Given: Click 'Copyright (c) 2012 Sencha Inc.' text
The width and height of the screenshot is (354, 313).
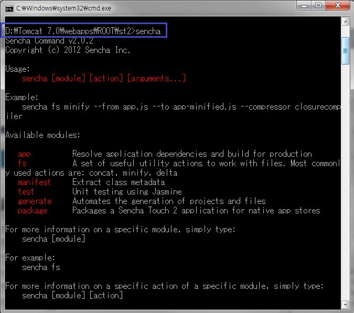Looking at the screenshot, I should [68, 50].
